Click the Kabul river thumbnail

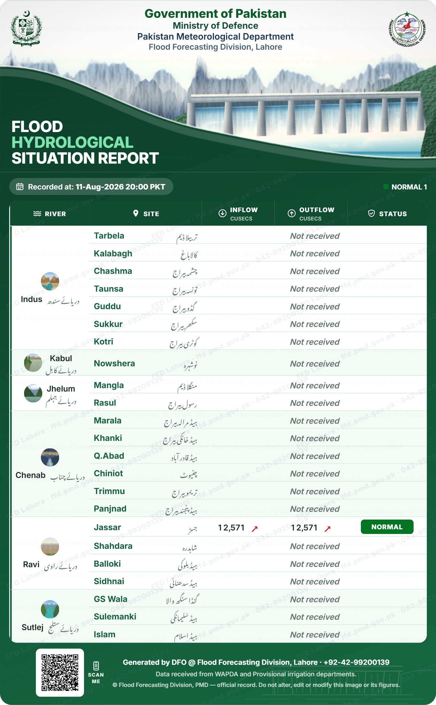(33, 363)
